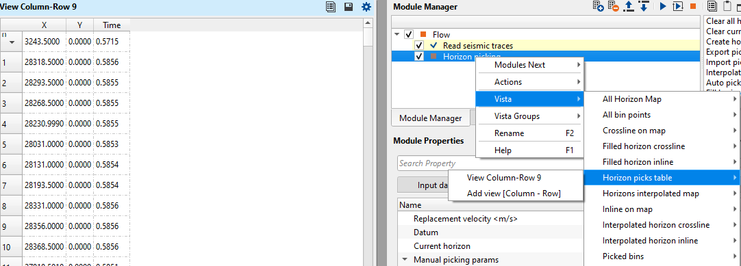Open Filled horizon inline submenu

click(x=663, y=162)
